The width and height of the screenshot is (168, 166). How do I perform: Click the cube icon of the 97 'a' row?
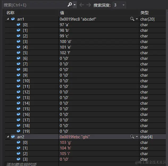(x=18, y=25)
